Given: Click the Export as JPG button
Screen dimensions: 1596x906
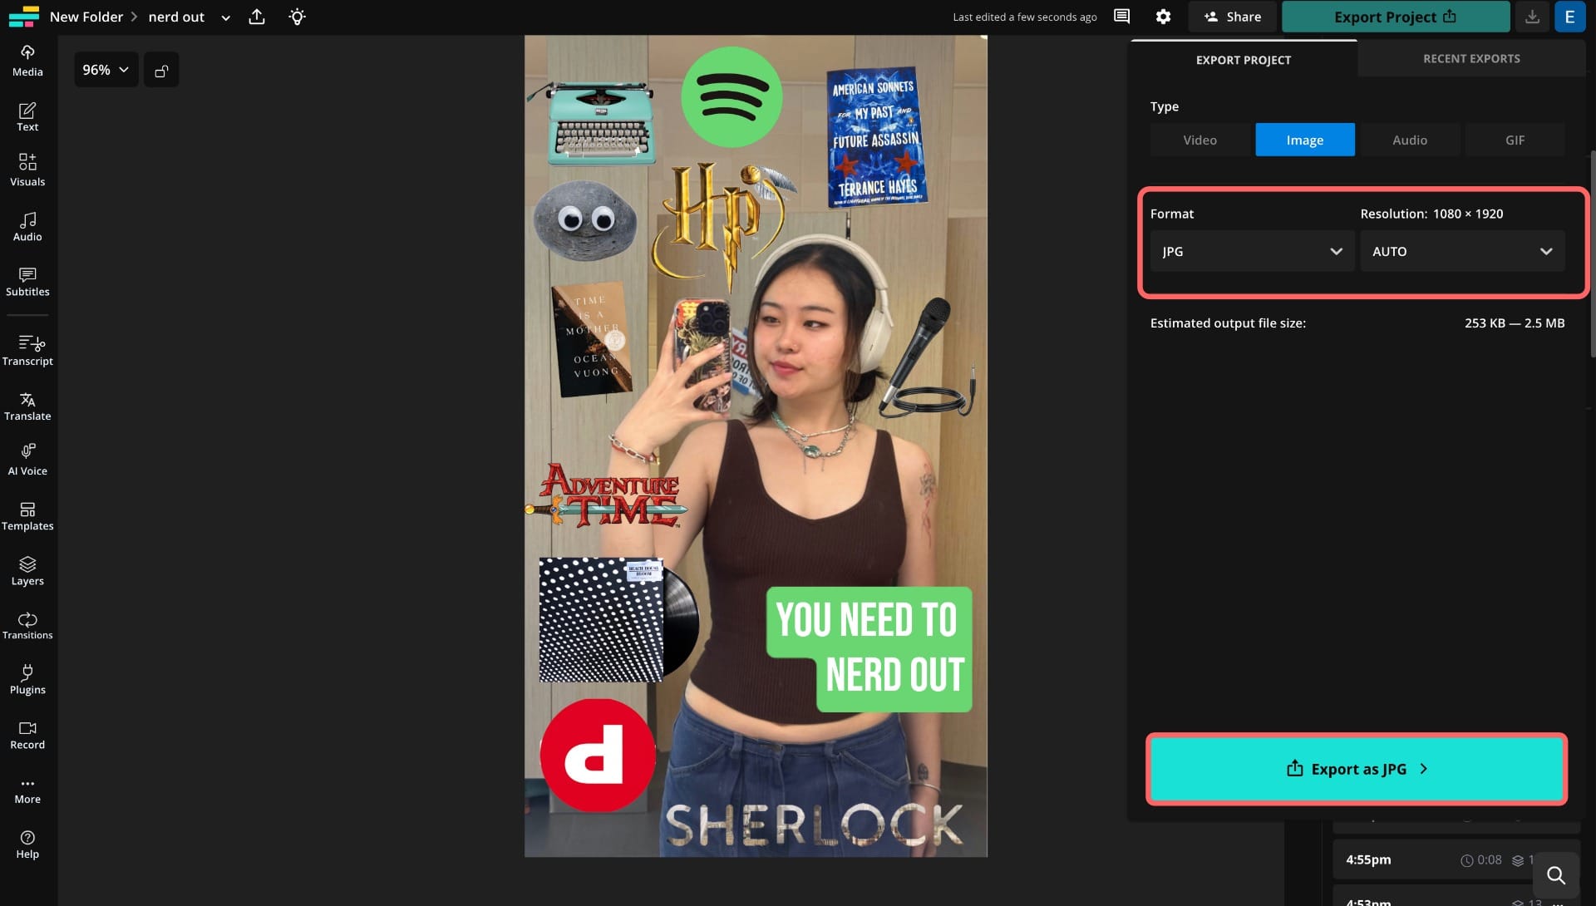Looking at the screenshot, I should tap(1356, 769).
